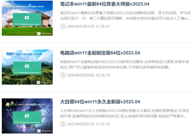Click the description starting 大白菜64位win11永久全新版v2023.04源安装盘永久激活
Screen dimensions: 193x134
click(125, 113)
